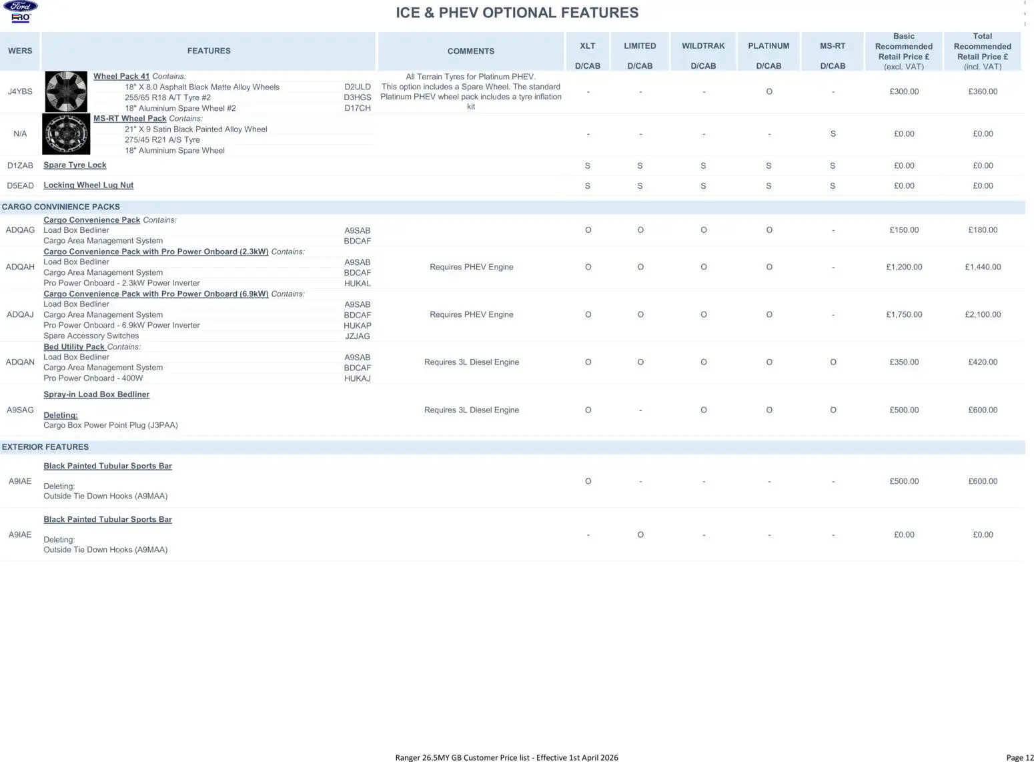Select WERS code ADQAN

point(20,362)
